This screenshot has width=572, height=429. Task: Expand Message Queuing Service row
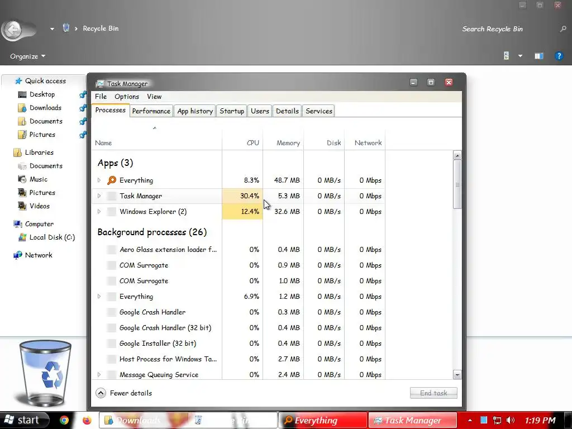99,375
